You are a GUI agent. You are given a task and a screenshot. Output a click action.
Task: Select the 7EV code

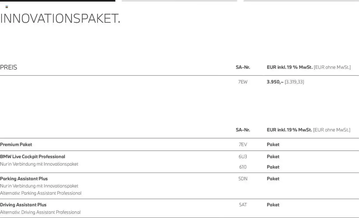[243, 144]
